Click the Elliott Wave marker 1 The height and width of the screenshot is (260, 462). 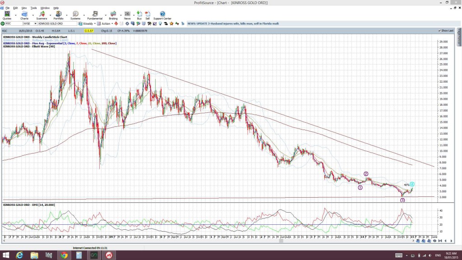pyautogui.click(x=360, y=187)
